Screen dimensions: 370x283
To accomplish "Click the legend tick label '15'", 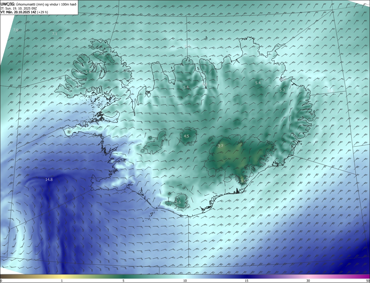I will pyautogui.click(x=247, y=281).
